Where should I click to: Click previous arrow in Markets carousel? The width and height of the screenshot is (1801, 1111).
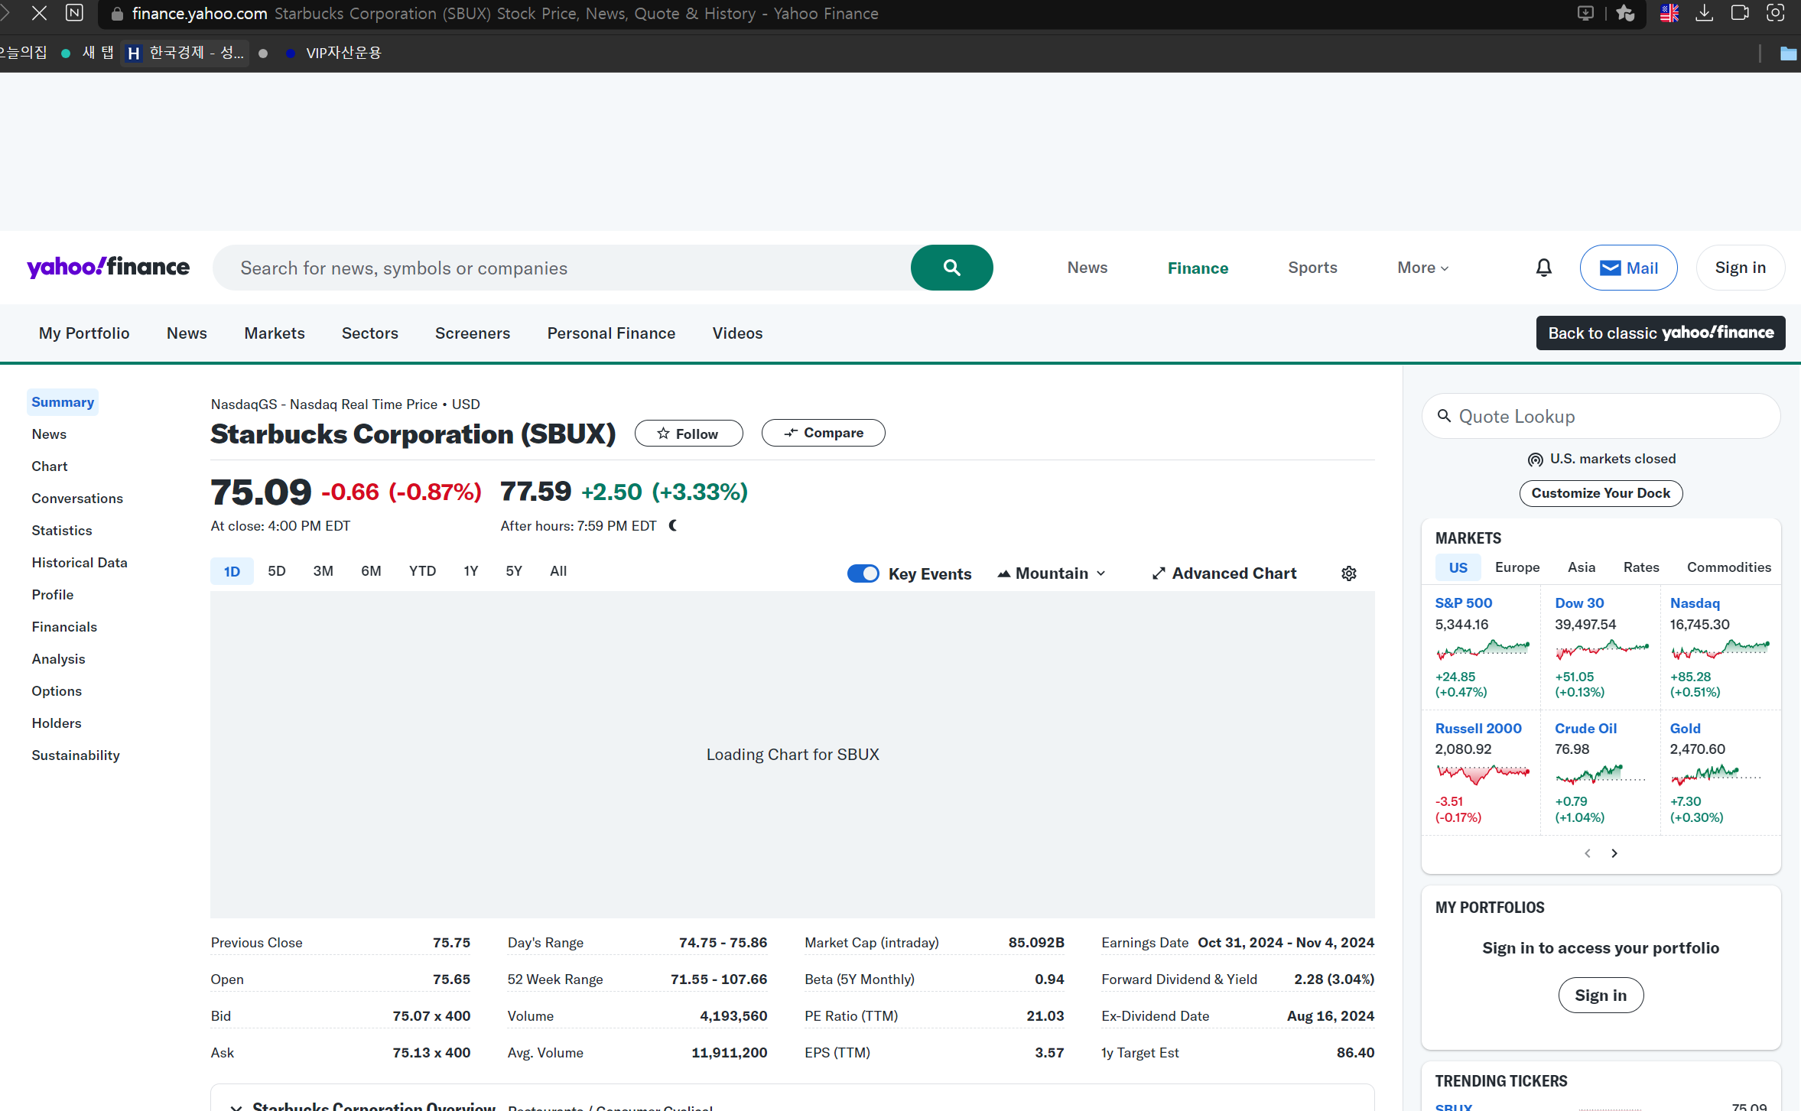1588,853
